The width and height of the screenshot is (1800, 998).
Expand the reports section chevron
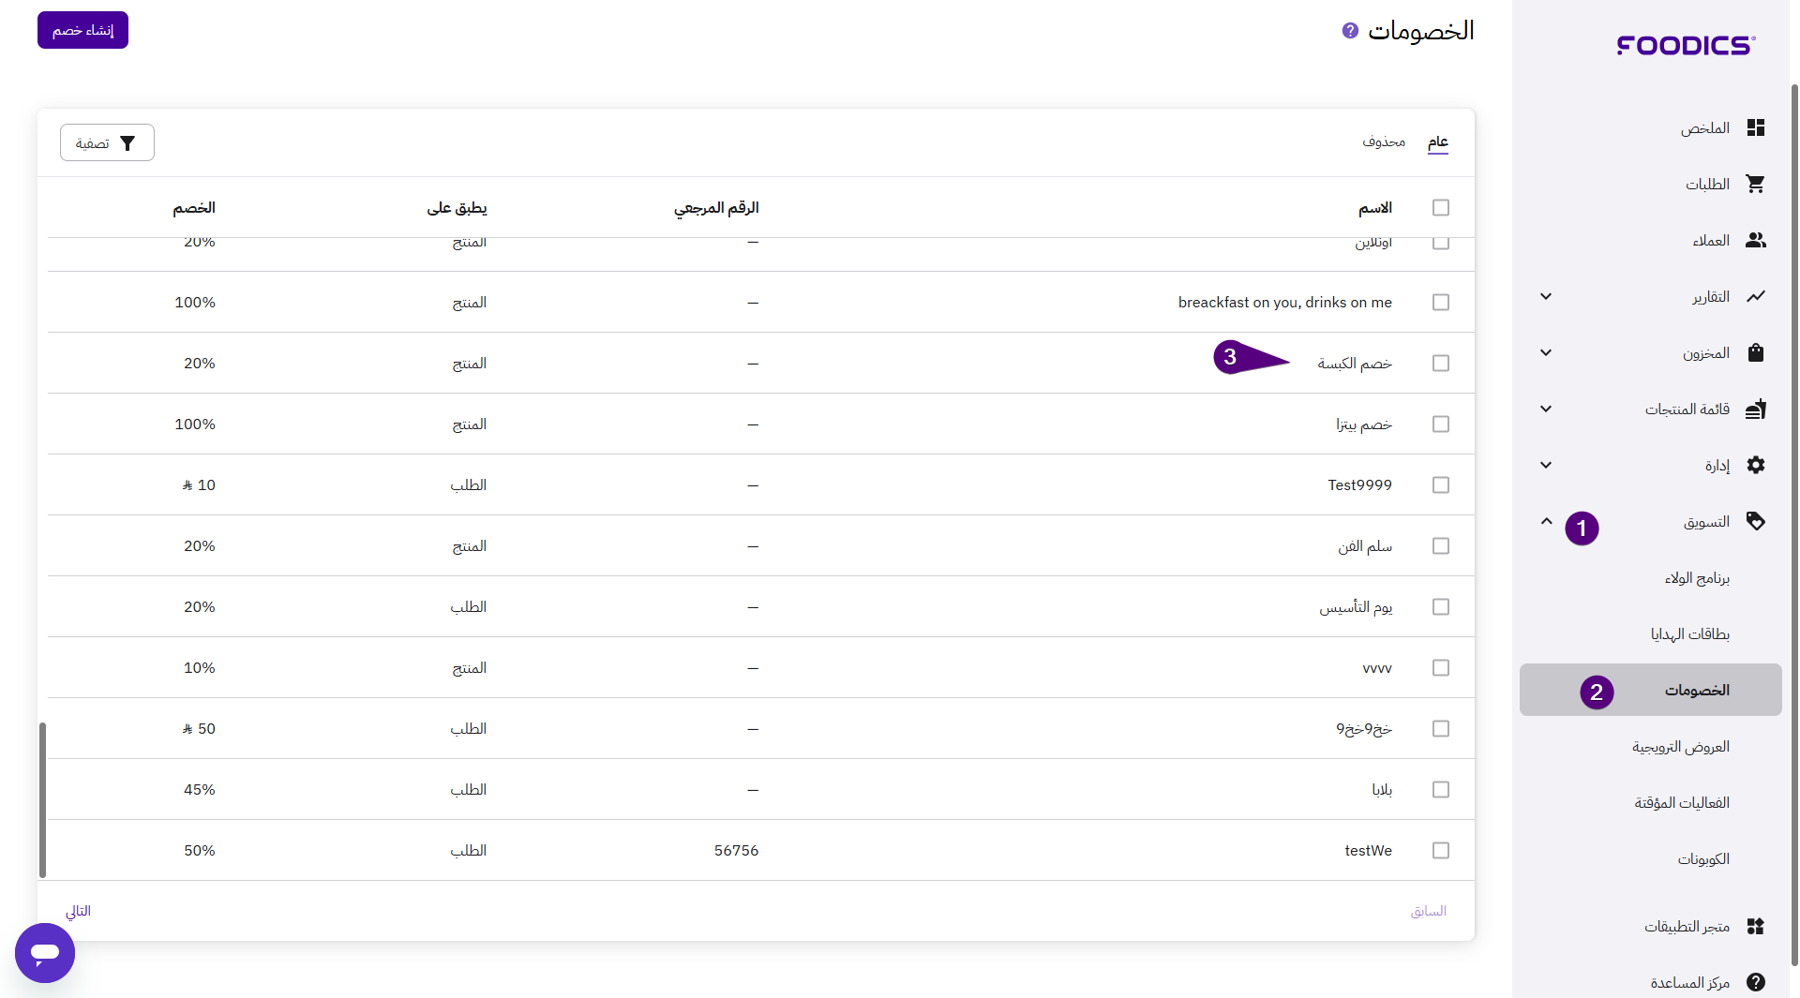click(1546, 297)
